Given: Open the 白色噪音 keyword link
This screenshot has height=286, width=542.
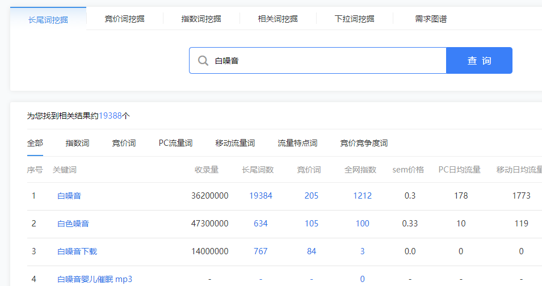Looking at the screenshot, I should pyautogui.click(x=73, y=224).
